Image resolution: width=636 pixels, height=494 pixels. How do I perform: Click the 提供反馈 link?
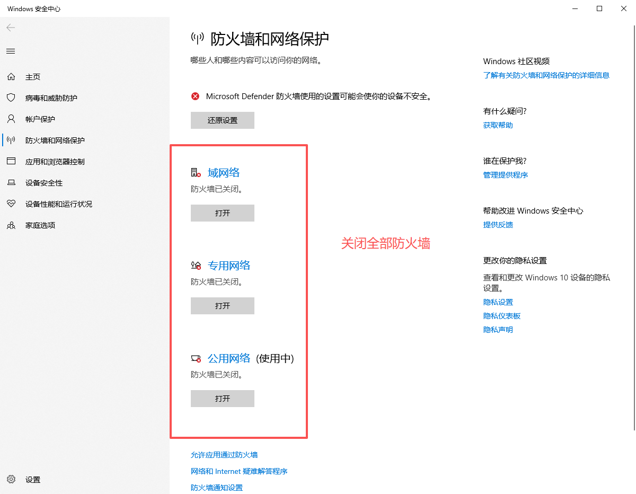pyautogui.click(x=498, y=225)
